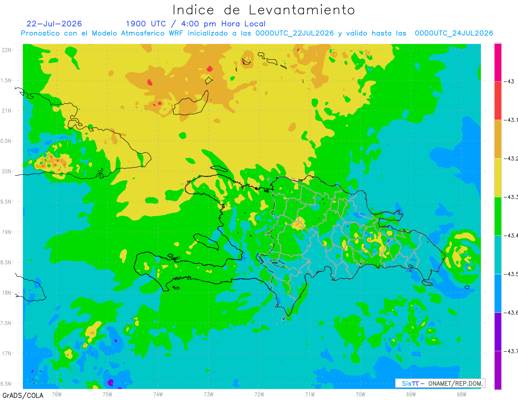
Task: Click the '20N' latitude label
Action: (x=7, y=171)
